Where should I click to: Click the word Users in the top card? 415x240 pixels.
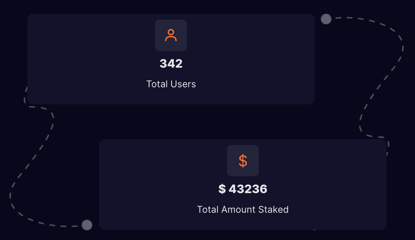183,84
